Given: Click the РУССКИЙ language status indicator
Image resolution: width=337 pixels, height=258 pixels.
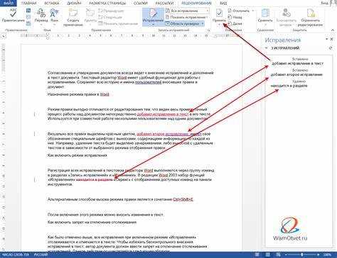Looking at the screenshot, I should pos(41,255).
